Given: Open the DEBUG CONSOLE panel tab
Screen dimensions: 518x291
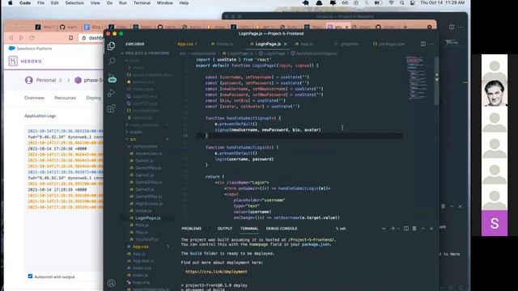Looking at the screenshot, I should (282, 228).
